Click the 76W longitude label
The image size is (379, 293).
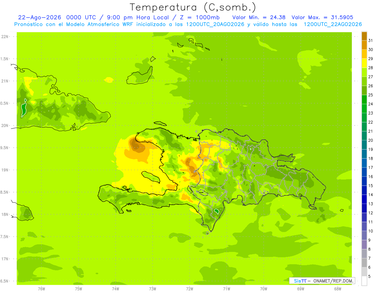coord(41,289)
